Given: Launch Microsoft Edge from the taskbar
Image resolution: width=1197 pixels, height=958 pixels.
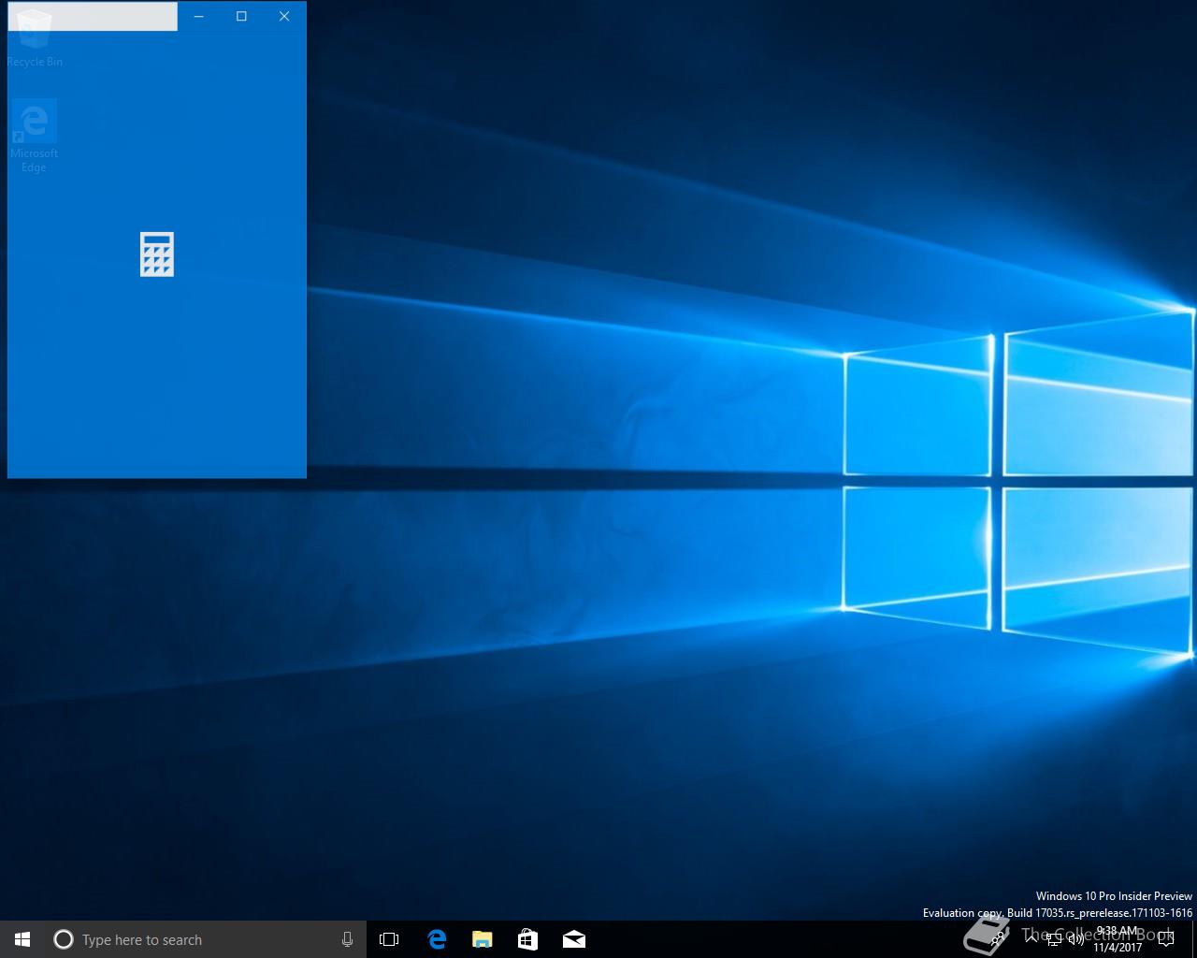Looking at the screenshot, I should [436, 939].
